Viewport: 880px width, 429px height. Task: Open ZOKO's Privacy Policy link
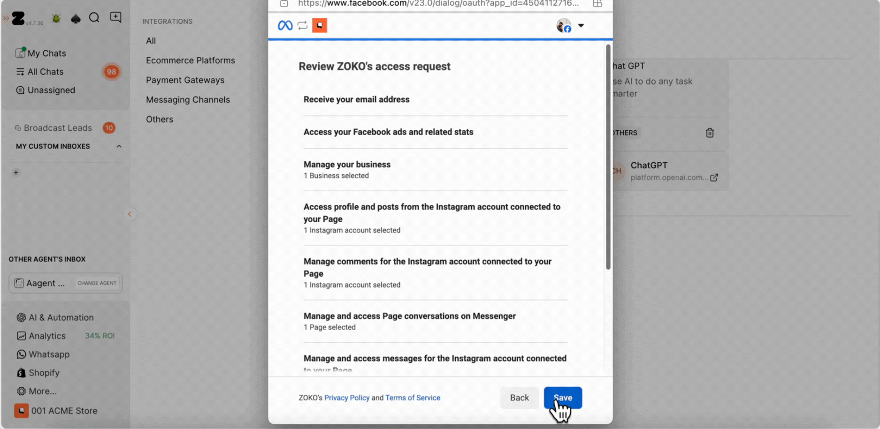pyautogui.click(x=347, y=398)
